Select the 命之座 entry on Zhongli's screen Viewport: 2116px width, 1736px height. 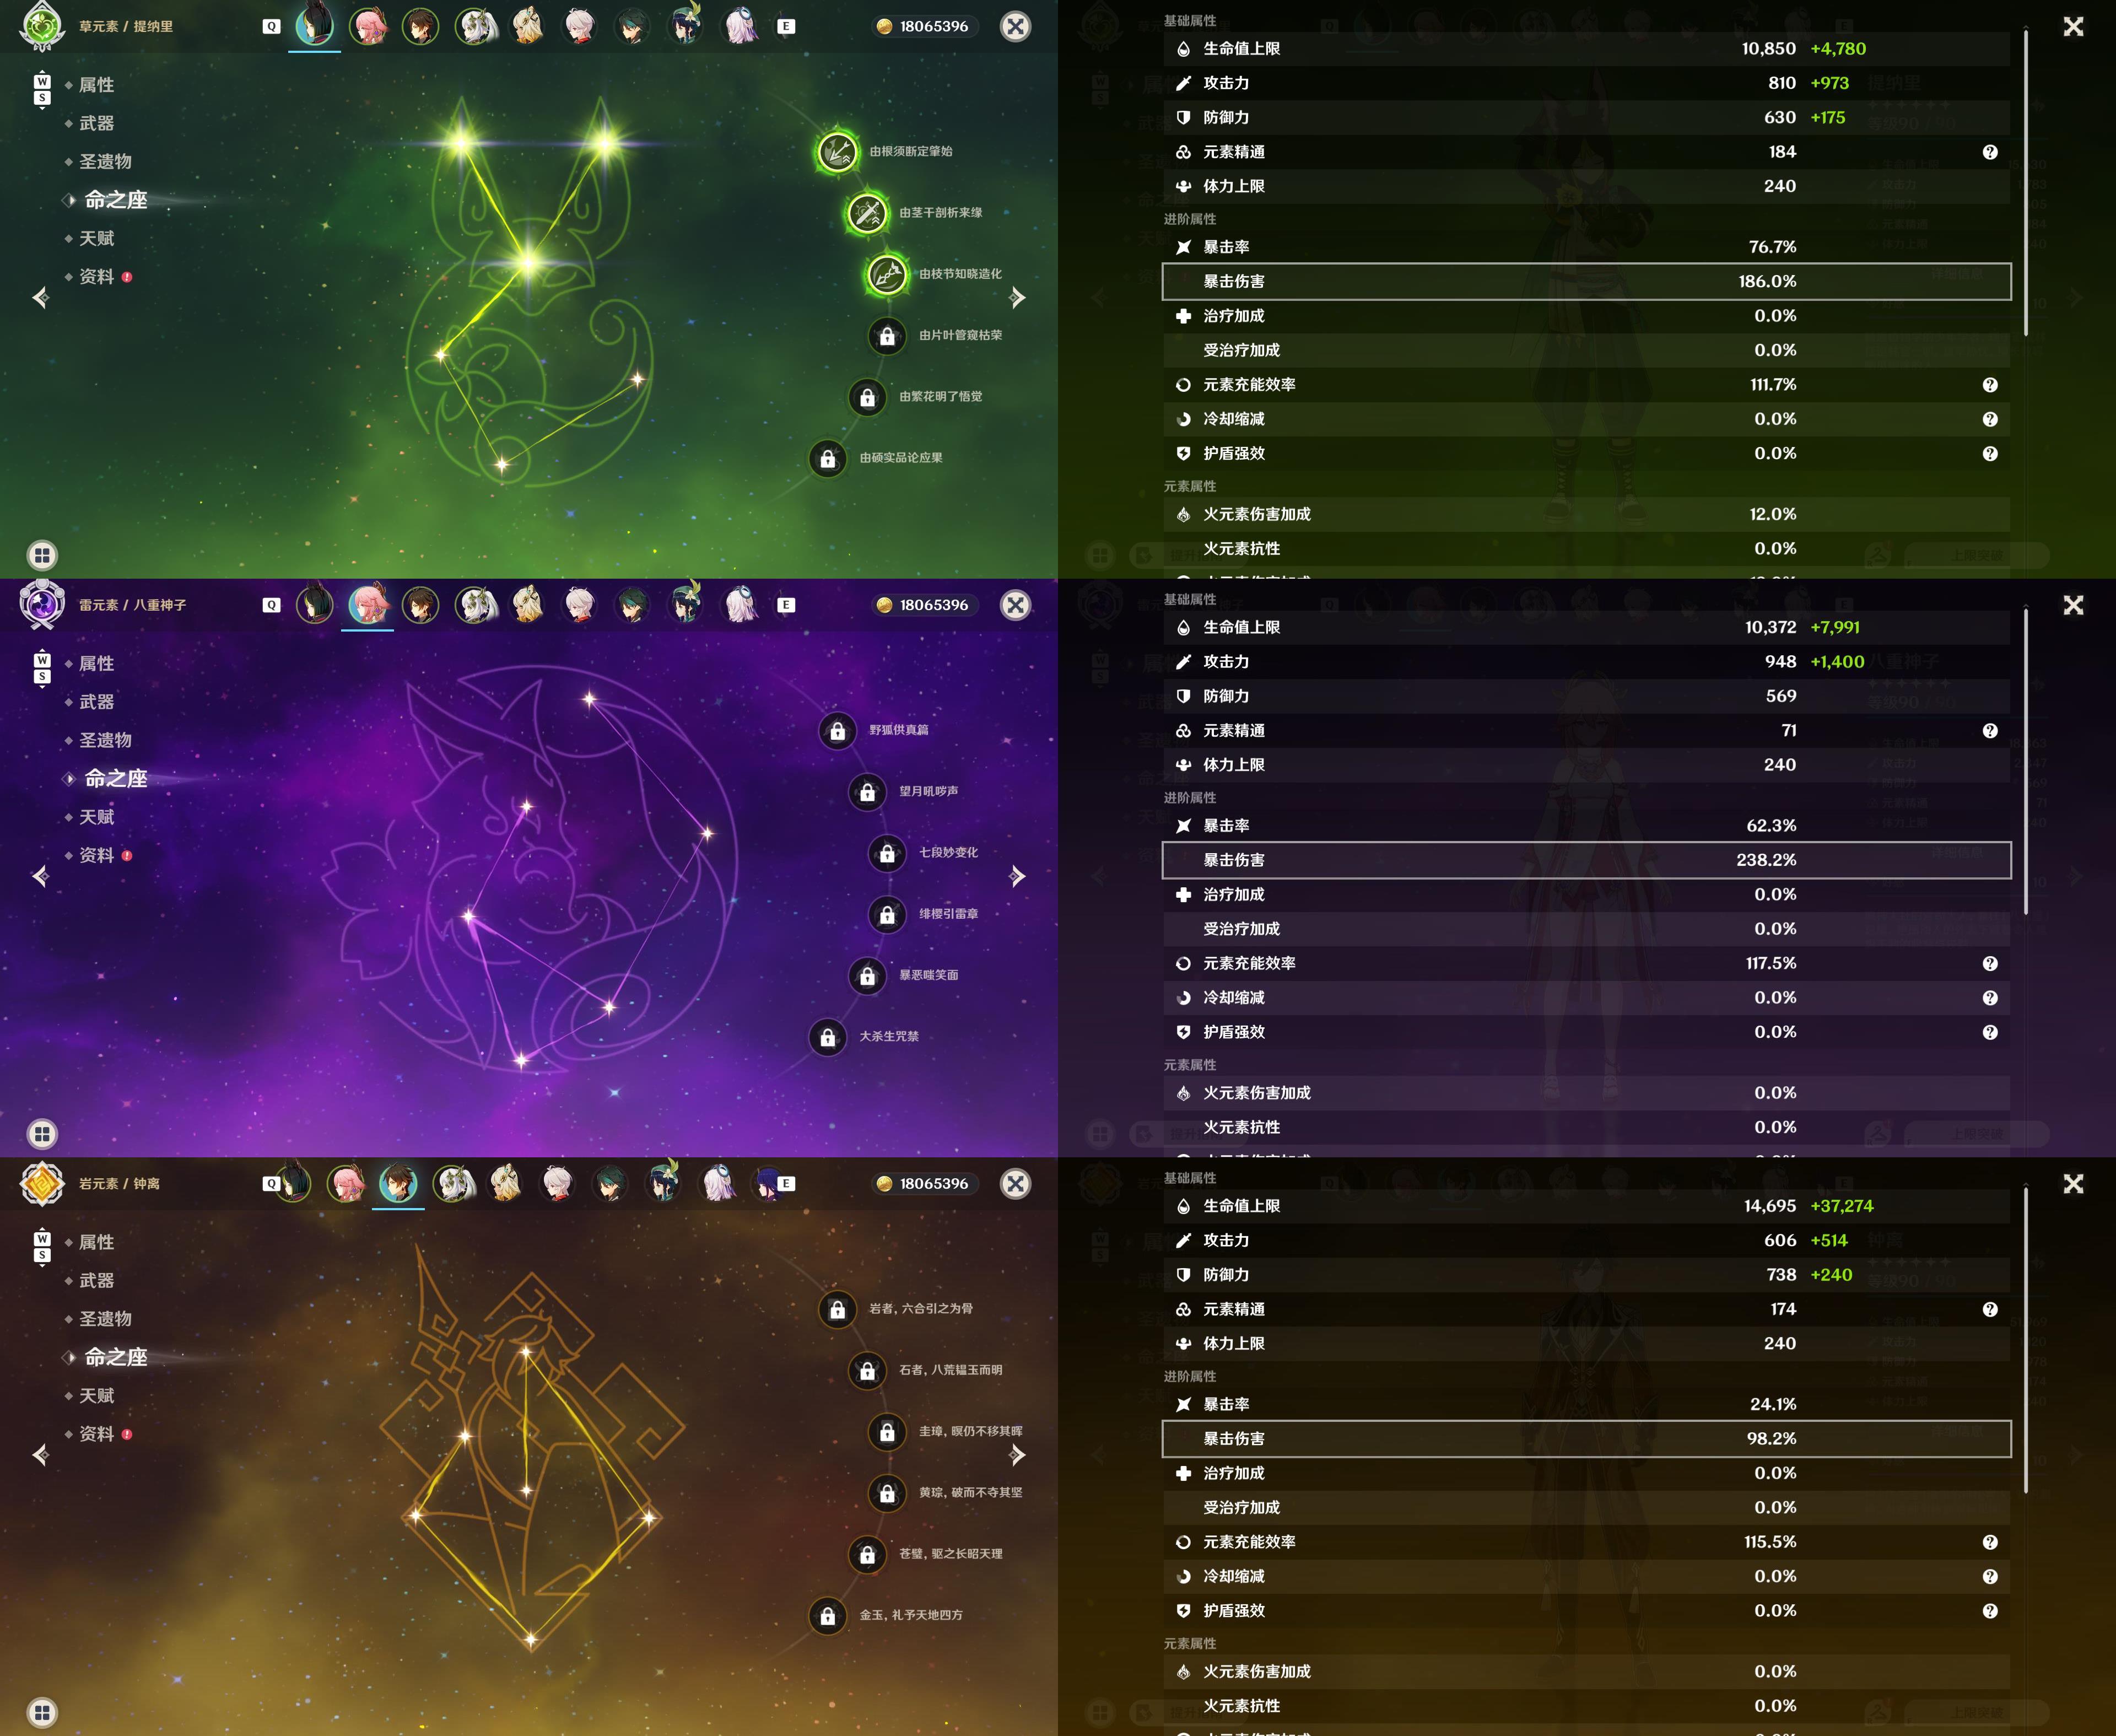pos(116,1357)
